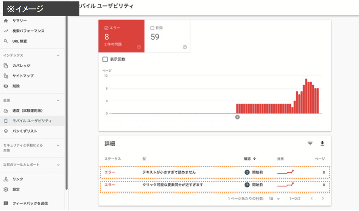This screenshot has width=359, height=211.
Task: Click the サイトマップ tree icon
Action: click(6, 76)
